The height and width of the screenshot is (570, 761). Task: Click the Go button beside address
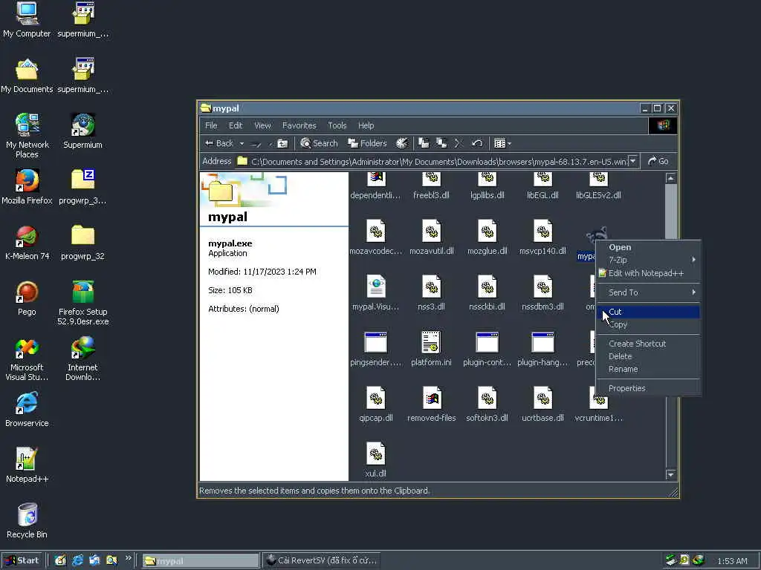pyautogui.click(x=658, y=161)
